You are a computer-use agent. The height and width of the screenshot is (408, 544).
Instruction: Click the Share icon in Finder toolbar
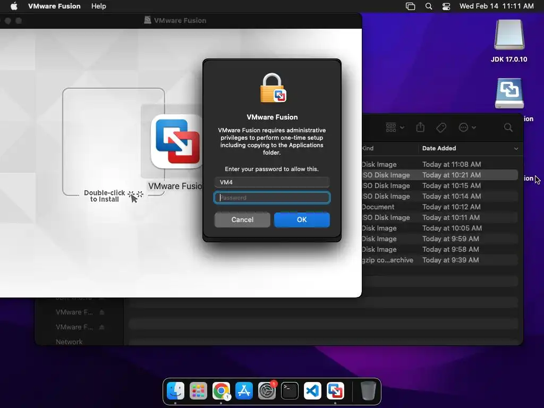[x=420, y=127]
